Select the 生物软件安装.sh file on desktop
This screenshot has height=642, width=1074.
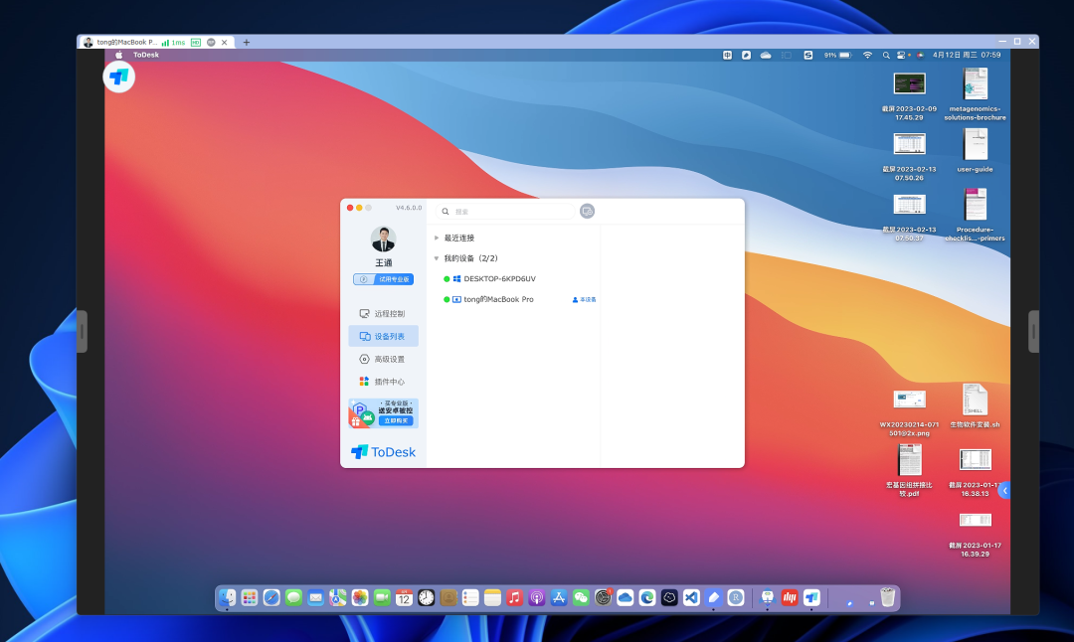tap(975, 405)
